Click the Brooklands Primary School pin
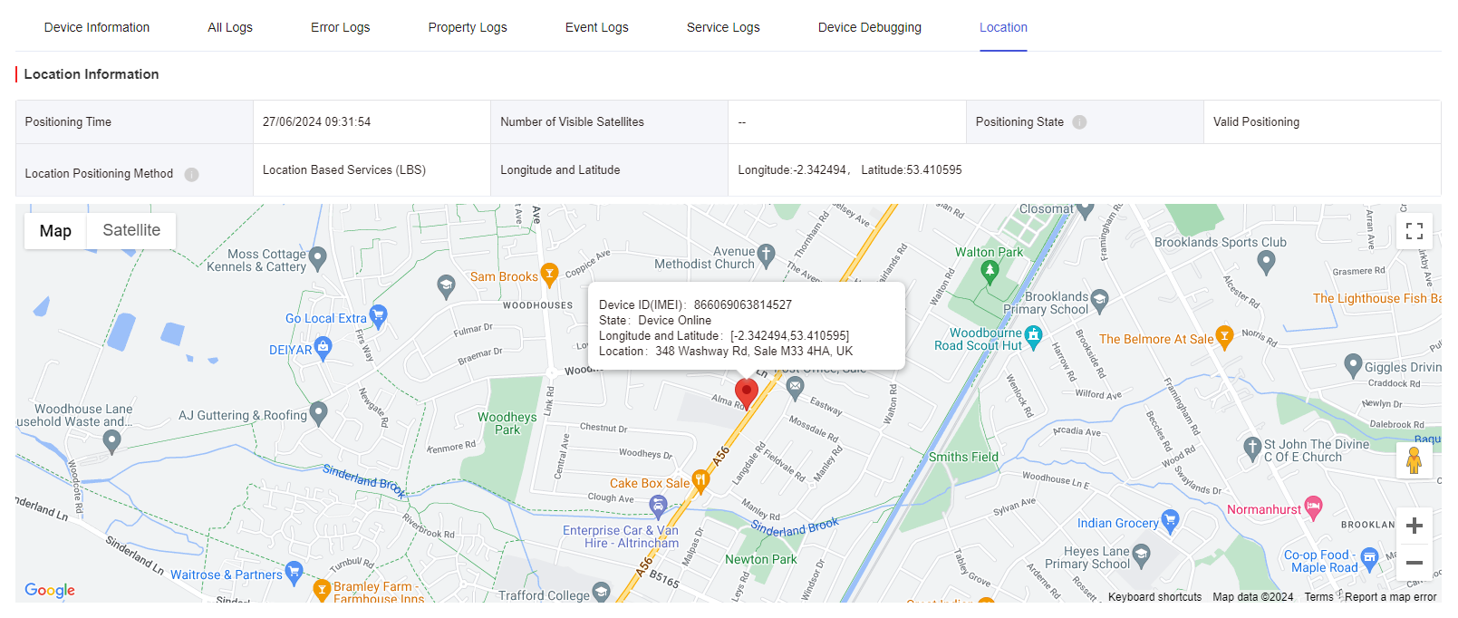Viewport: 1458px width, 618px height. [1100, 299]
